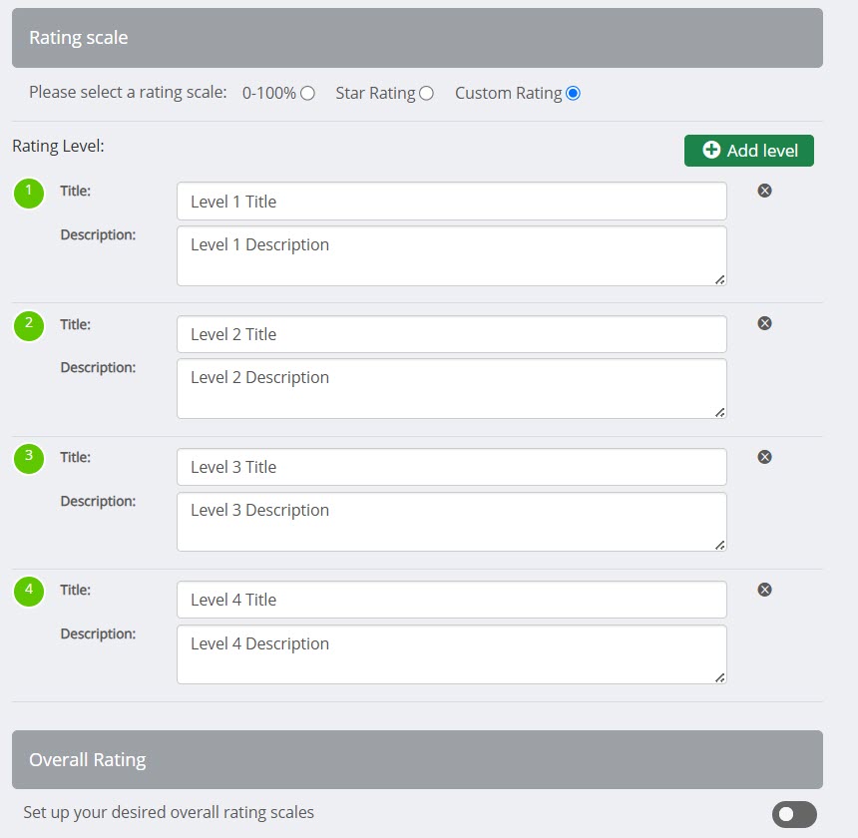Screen dimensions: 858x838
Task: Click the green number 4 level badge
Action: click(x=29, y=592)
